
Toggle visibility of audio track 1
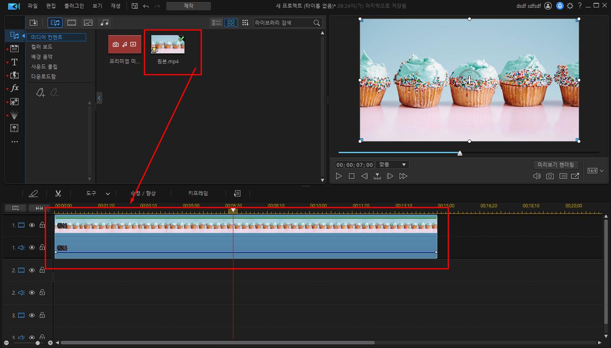32,247
